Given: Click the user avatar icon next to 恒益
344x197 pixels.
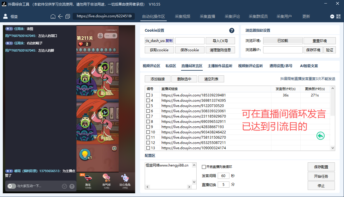Looking at the screenshot, I should (6, 16).
